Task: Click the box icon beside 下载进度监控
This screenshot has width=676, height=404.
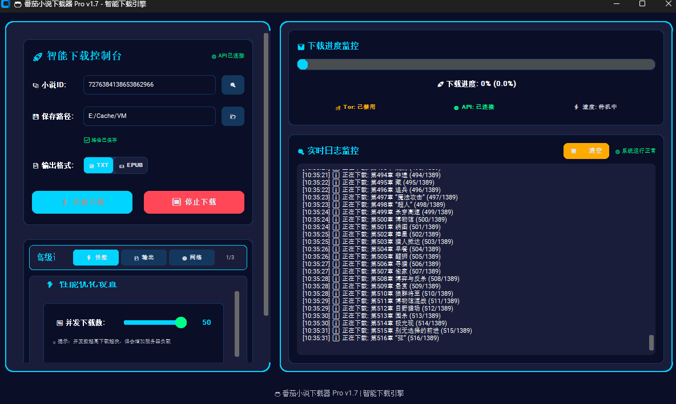Action: [301, 47]
